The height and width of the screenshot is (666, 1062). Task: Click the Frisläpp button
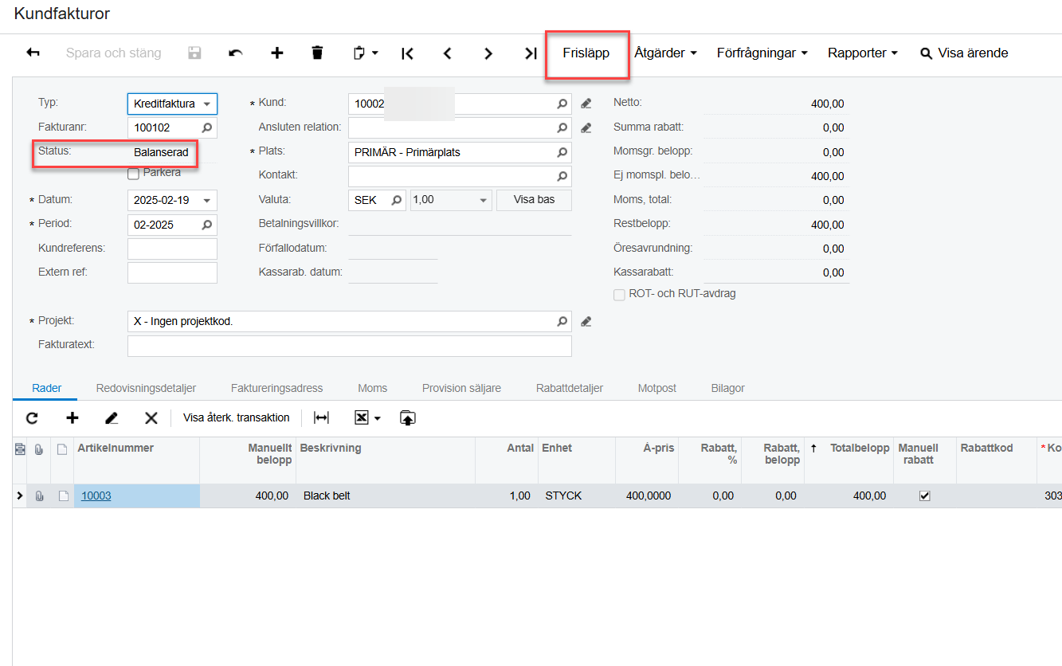(586, 53)
